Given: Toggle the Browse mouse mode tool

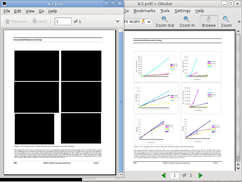Looking at the screenshot, I should coord(209,22).
